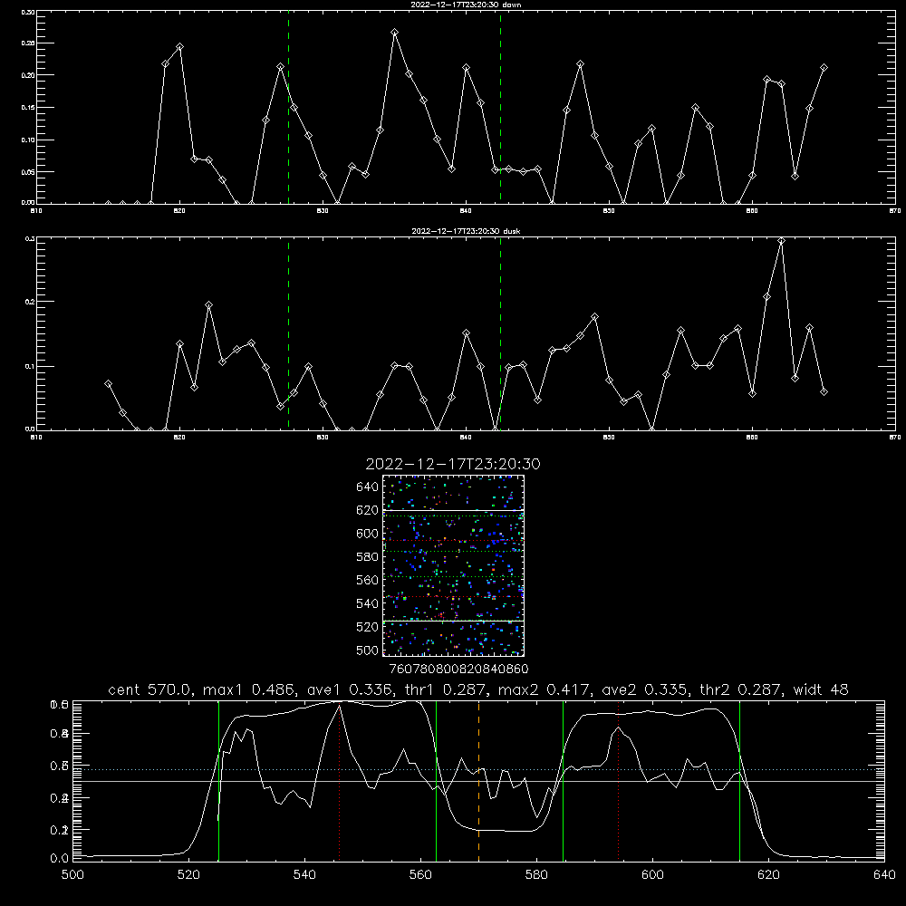The height and width of the screenshot is (906, 906).
Task: Click the cyan dotted horizontal threshold line in bottom plot
Action: (x=477, y=769)
